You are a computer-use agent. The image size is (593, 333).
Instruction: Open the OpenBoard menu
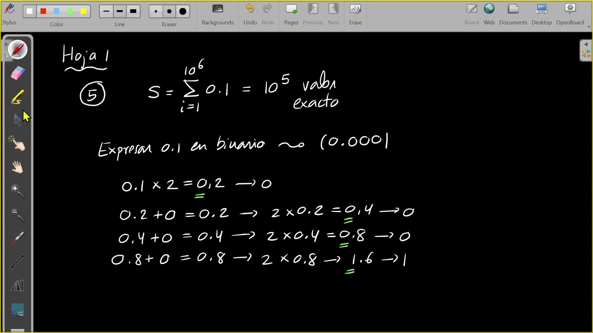click(x=570, y=14)
